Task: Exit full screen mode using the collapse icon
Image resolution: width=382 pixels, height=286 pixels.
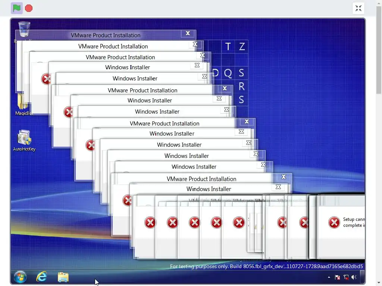Action: click(x=358, y=8)
